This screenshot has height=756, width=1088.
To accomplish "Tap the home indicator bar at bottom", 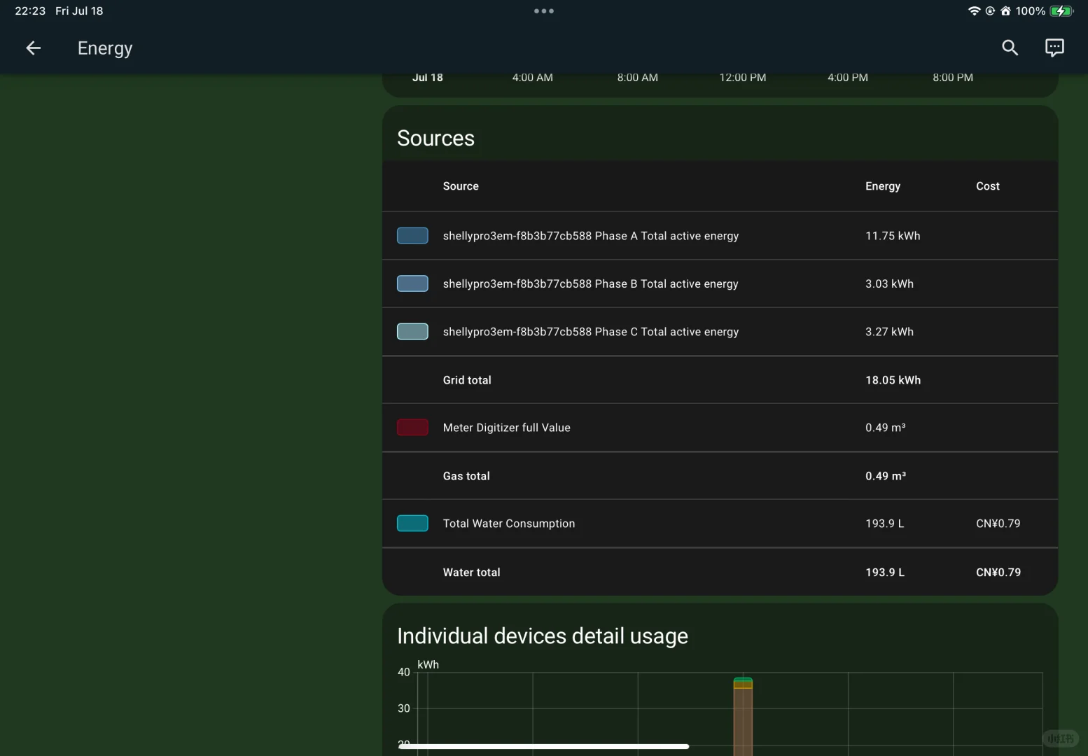I will point(544,747).
